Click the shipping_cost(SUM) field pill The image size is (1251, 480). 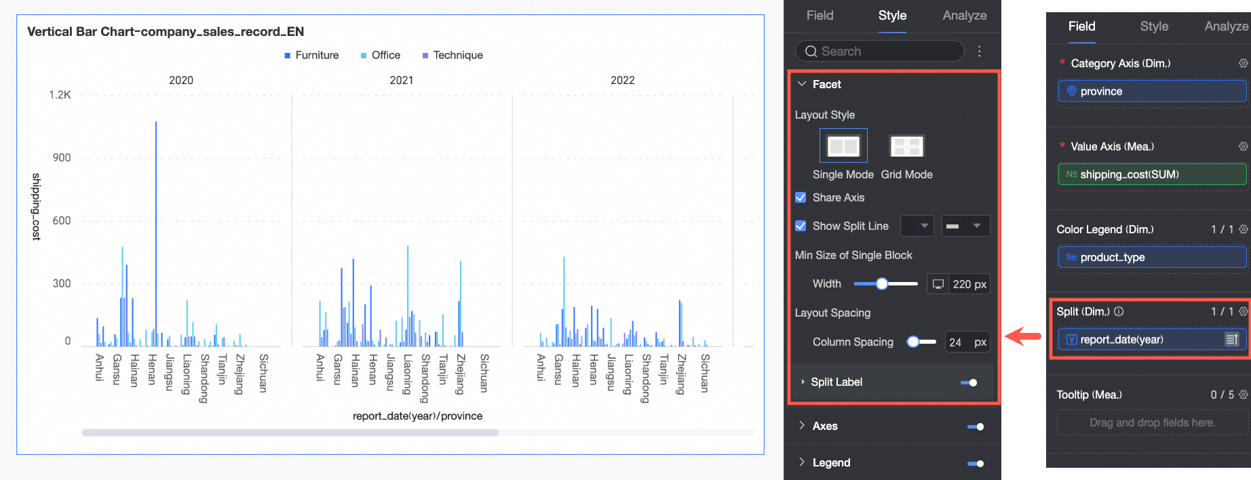[x=1152, y=174]
